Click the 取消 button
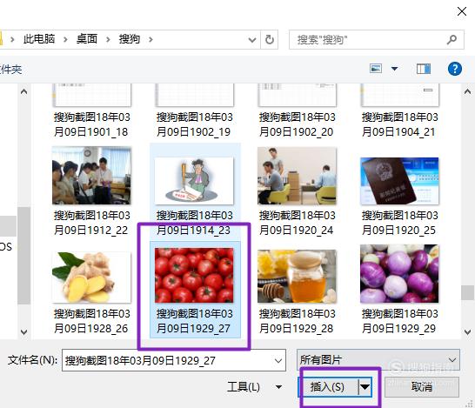 [x=422, y=387]
